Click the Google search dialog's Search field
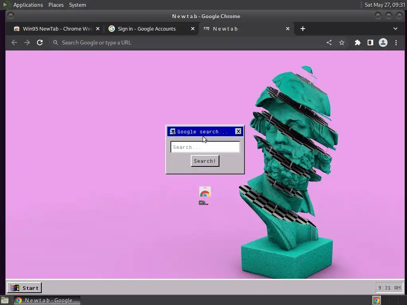The width and height of the screenshot is (407, 305). pos(205,147)
